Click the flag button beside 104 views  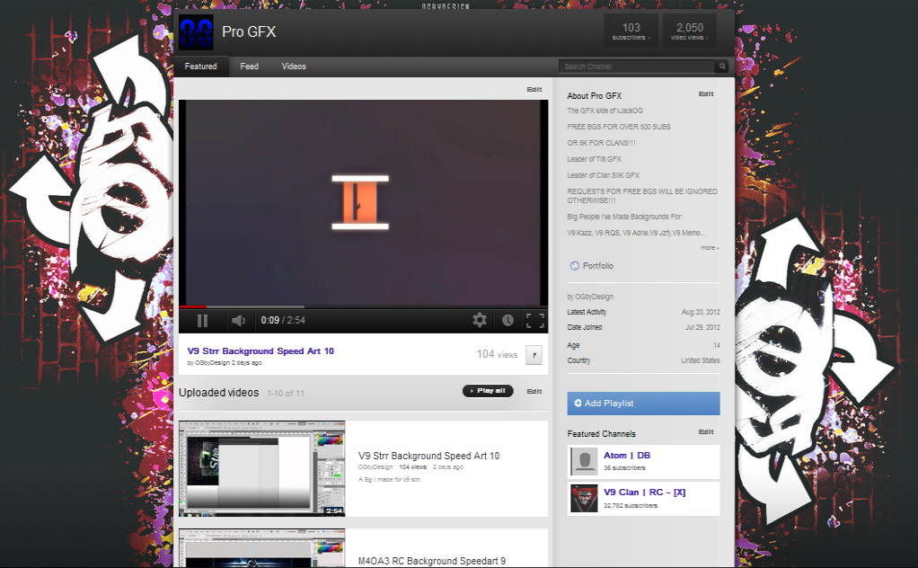pyautogui.click(x=534, y=354)
